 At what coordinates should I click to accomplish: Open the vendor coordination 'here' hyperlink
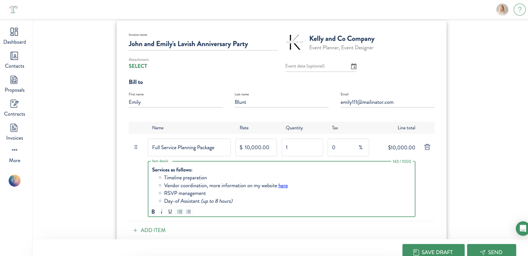click(x=283, y=185)
